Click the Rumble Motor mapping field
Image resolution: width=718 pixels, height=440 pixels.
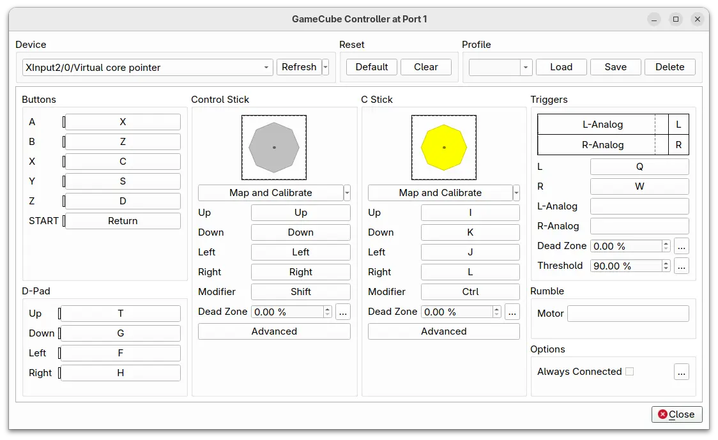pyautogui.click(x=628, y=314)
